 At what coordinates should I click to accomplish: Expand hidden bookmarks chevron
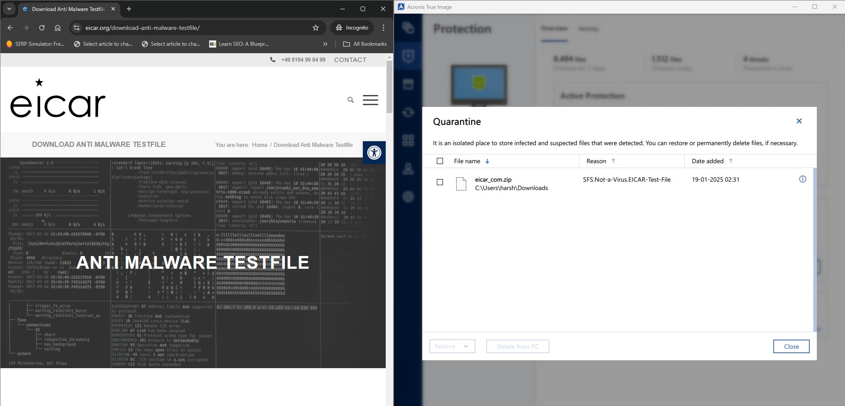tap(325, 44)
